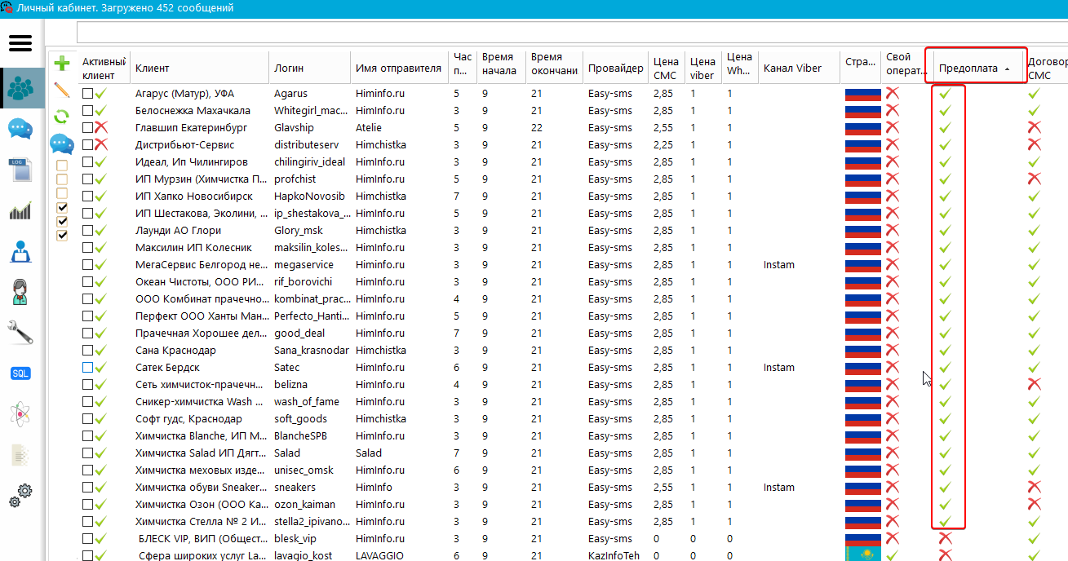Sort by Канал Viber column header
The image size is (1068, 561).
pyautogui.click(x=799, y=68)
